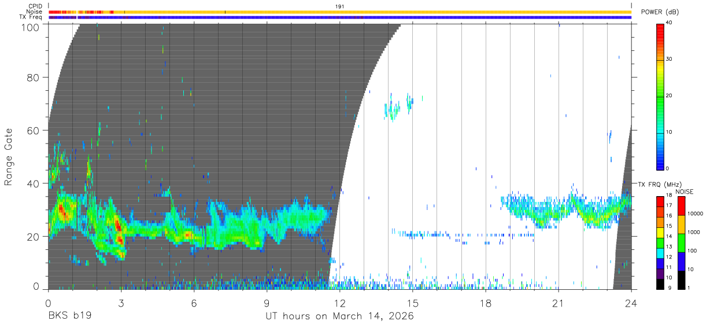Click the Range Gate axis title
This screenshot has height=328, width=710.
(9, 157)
